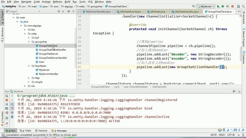Image resolution: width=246 pixels, height=138 pixels.
Task: Toggle Ant Build side tab
Action: coord(244,18)
